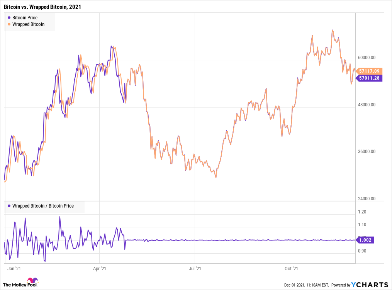Viewport: 392px width, 290px height.
Task: Click the purple dot in the ratio legend
Action: click(x=9, y=206)
